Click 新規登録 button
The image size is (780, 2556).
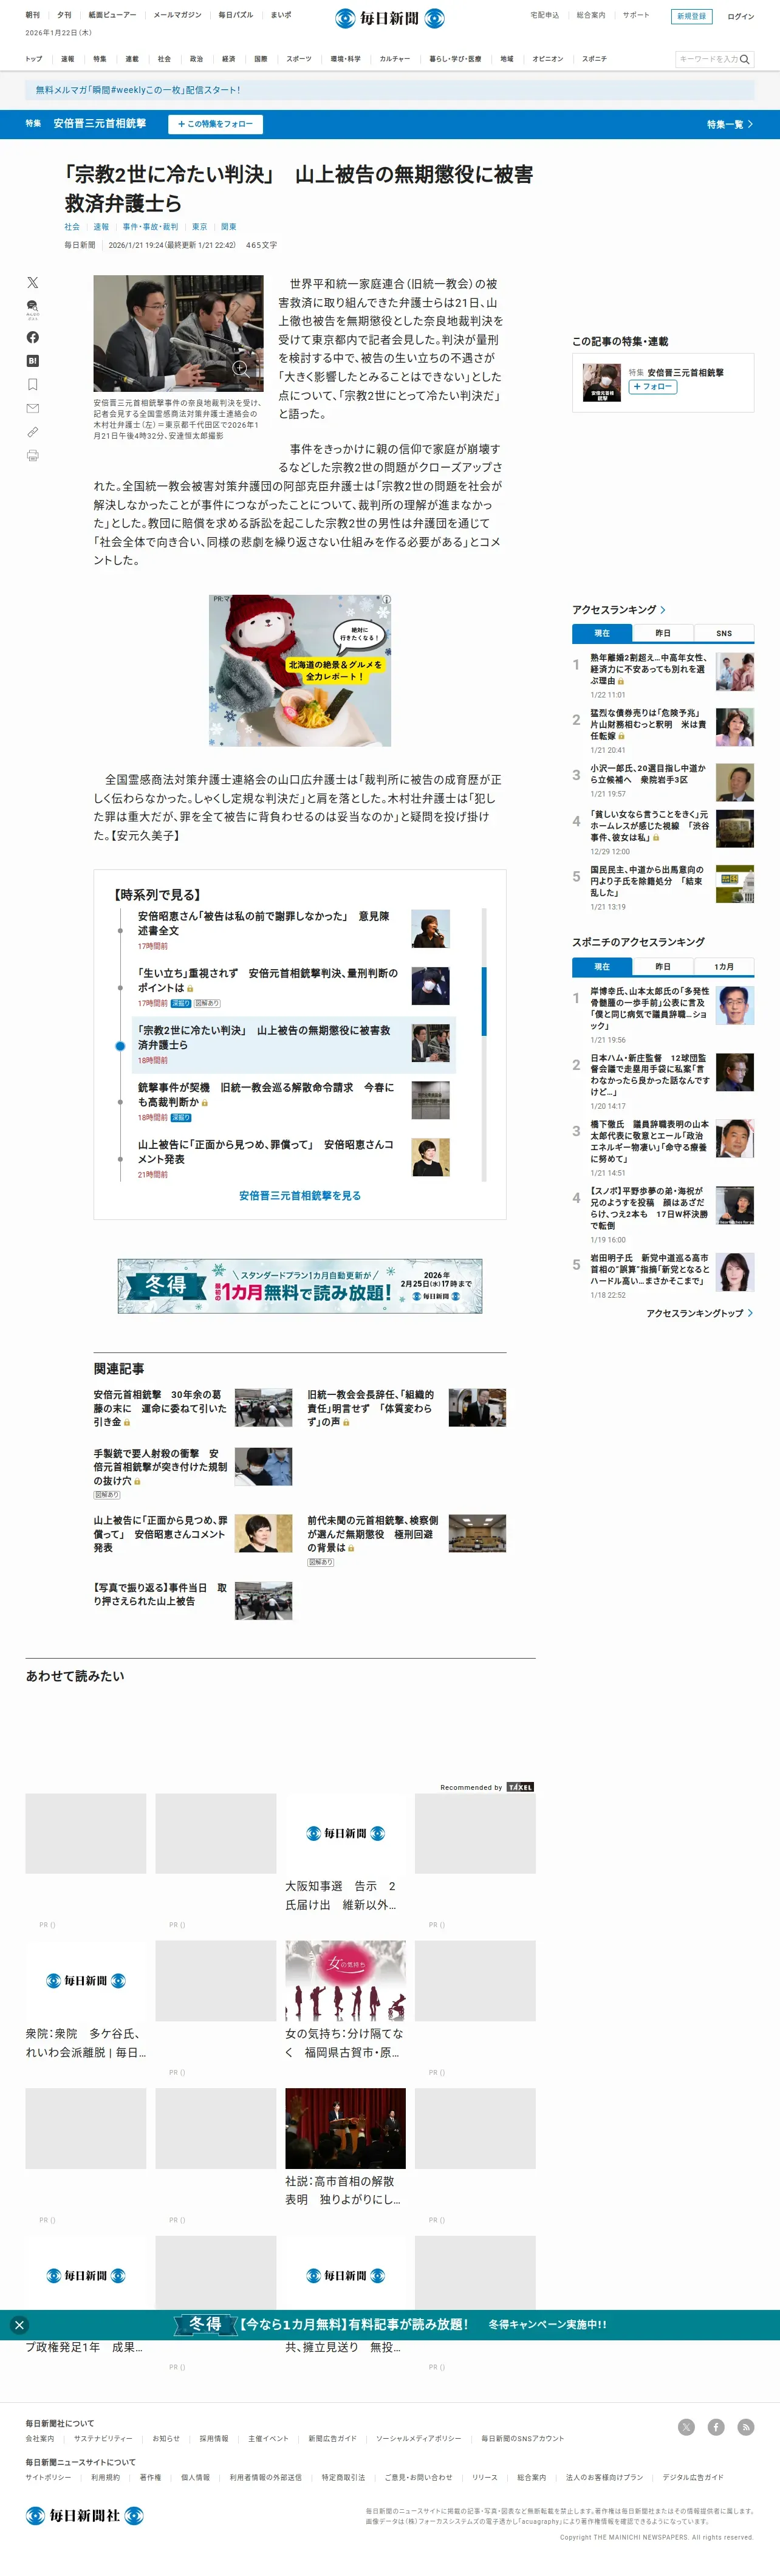tap(692, 16)
